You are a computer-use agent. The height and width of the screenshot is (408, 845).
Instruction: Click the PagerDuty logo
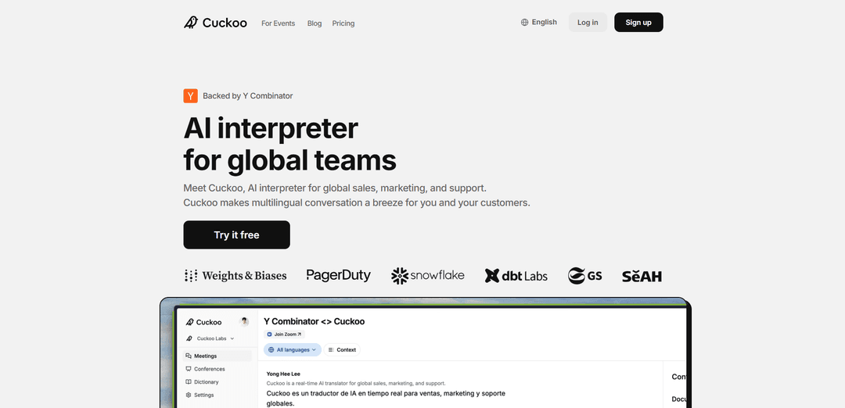(339, 276)
